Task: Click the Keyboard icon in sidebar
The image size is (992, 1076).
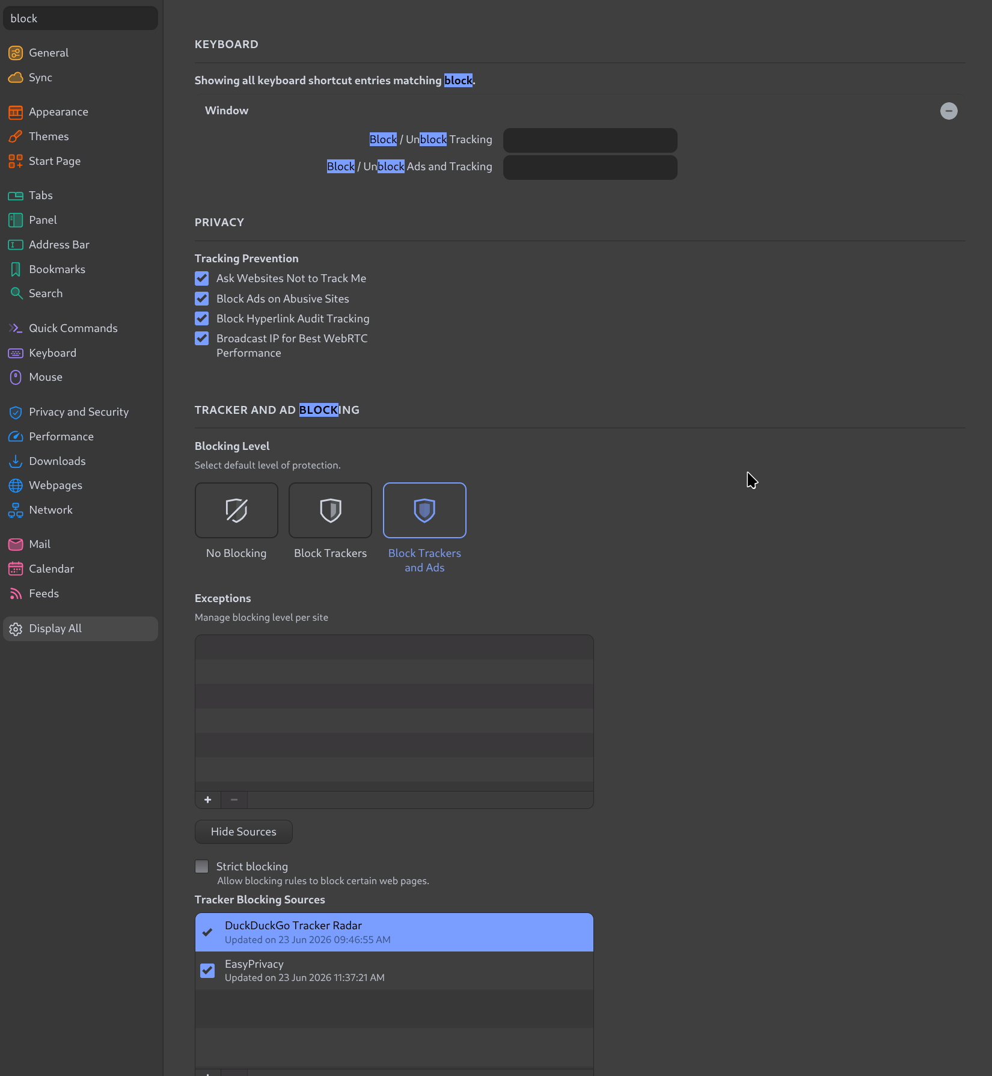Action: click(16, 353)
